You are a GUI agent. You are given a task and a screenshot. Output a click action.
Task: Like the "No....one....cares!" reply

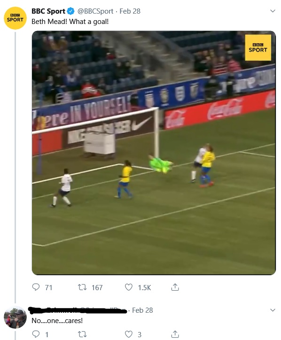pyautogui.click(x=129, y=334)
